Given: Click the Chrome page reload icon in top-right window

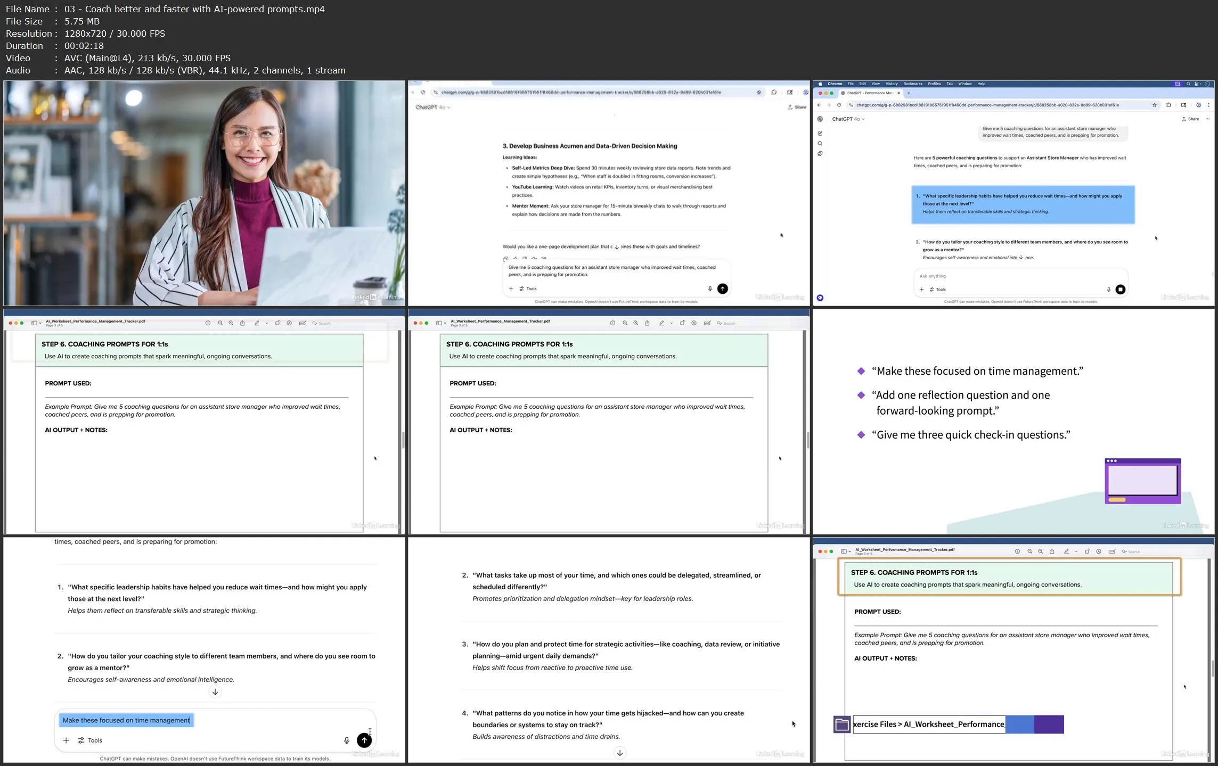Looking at the screenshot, I should [x=839, y=105].
